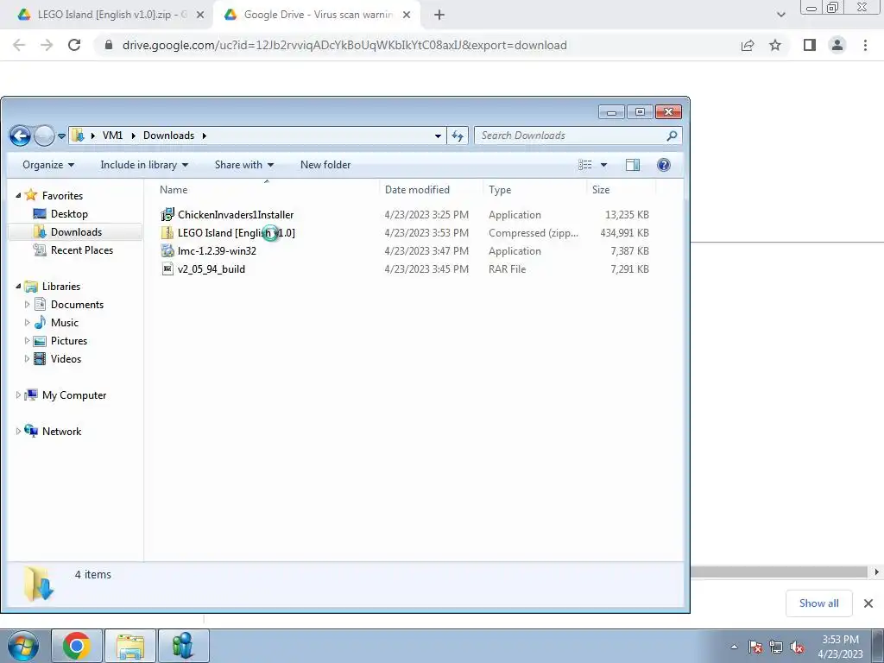Open a new Chrome tab
884x663 pixels.
(x=439, y=15)
